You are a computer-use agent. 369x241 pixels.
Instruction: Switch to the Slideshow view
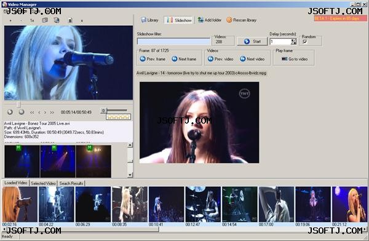coord(179,20)
